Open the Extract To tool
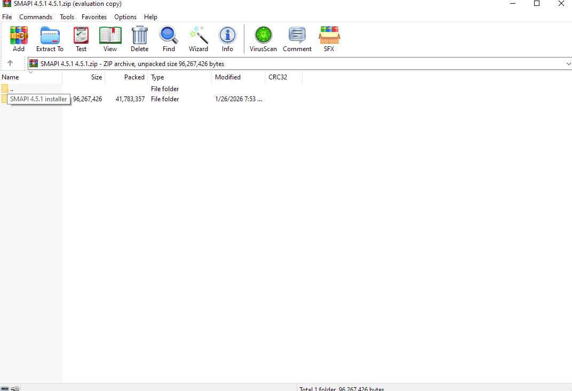The width and height of the screenshot is (572, 391). 50,39
